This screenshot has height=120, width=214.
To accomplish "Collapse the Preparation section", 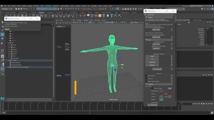I will click(x=145, y=15).
